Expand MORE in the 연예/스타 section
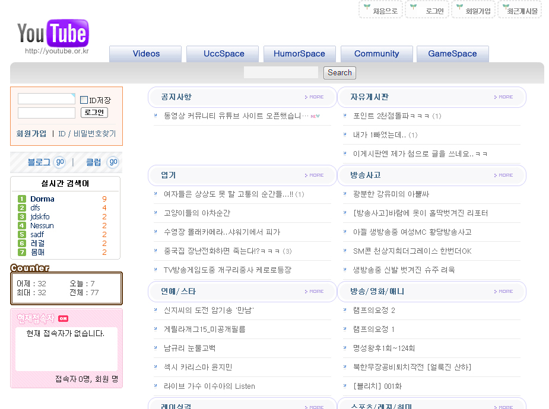Screen dimensions: 549x409 tap(315, 292)
